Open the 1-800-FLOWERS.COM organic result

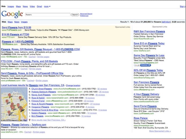(x=40, y=49)
